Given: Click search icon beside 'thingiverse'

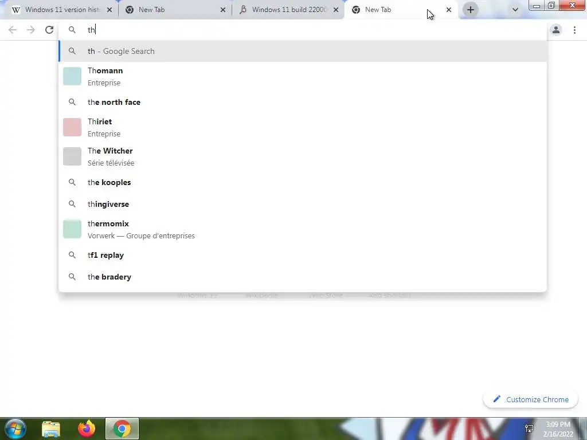Looking at the screenshot, I should click(72, 204).
